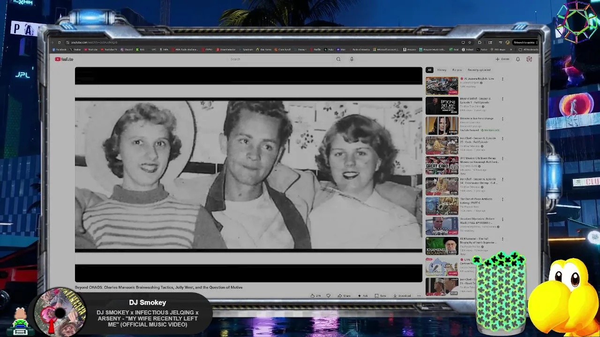Click the Relaunch to update button
The height and width of the screenshot is (337, 600).
pos(525,43)
